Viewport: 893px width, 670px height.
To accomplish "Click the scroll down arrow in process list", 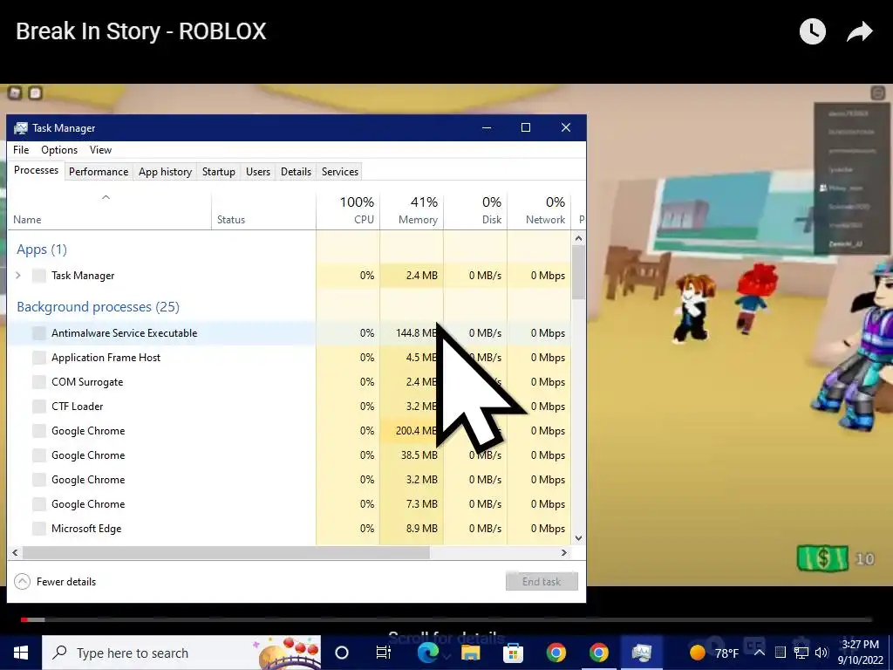I will pyautogui.click(x=579, y=537).
